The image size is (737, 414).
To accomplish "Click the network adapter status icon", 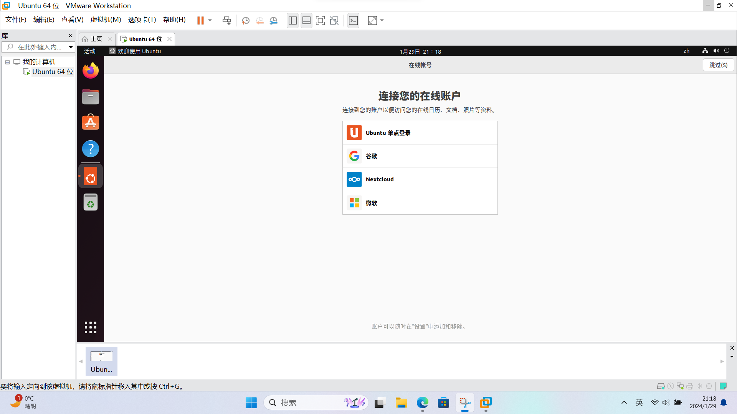I will click(x=680, y=386).
